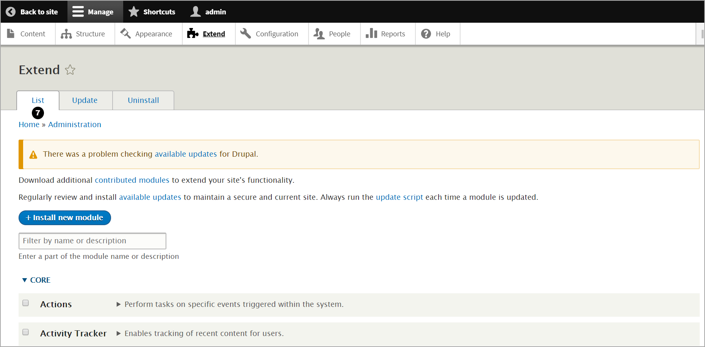Open Structure using its hierarchy icon
705x347 pixels.
66,34
